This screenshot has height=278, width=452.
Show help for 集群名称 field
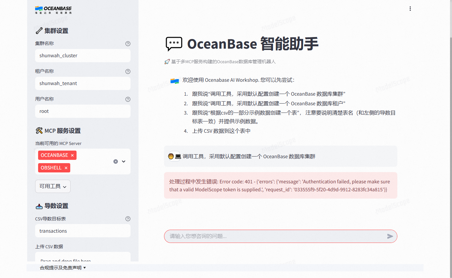pyautogui.click(x=128, y=44)
